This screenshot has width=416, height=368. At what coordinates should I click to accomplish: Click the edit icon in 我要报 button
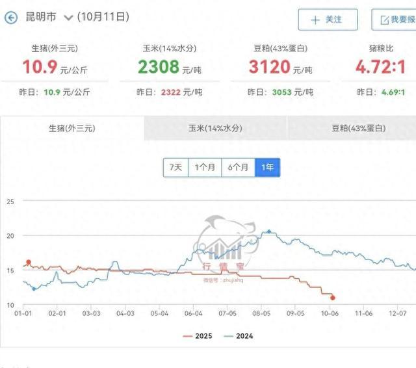[383, 20]
